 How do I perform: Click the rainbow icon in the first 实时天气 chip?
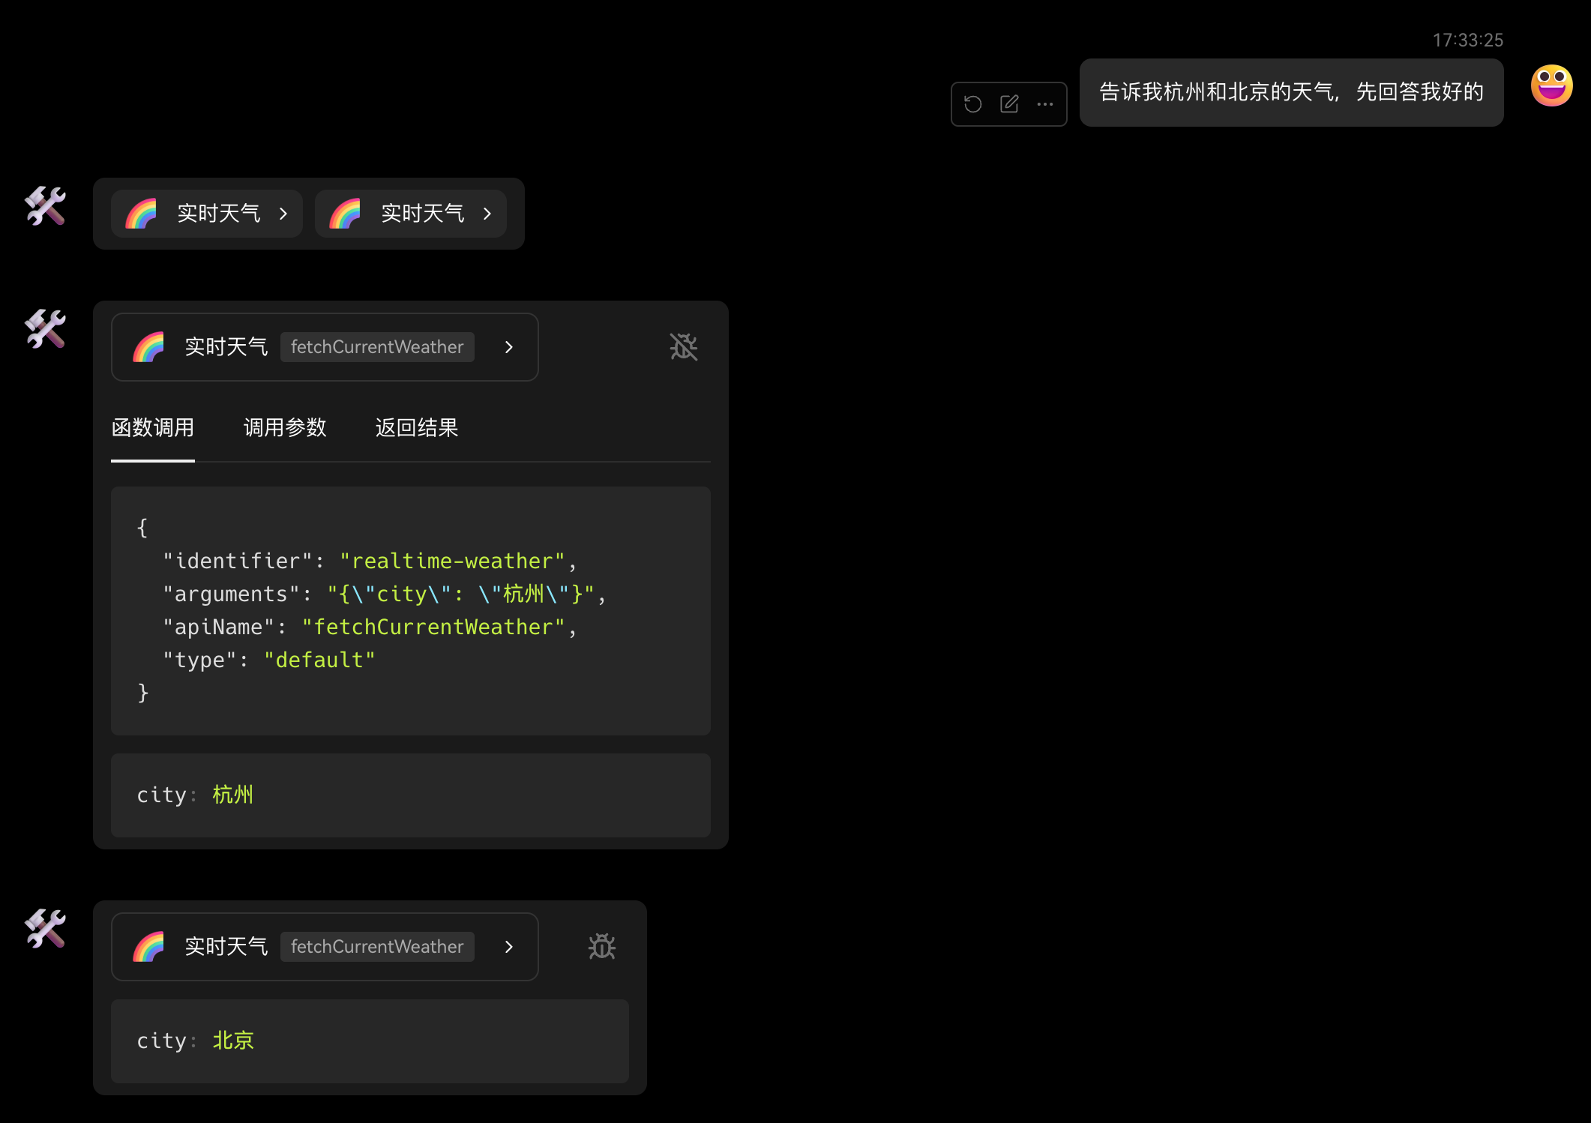[x=141, y=214]
